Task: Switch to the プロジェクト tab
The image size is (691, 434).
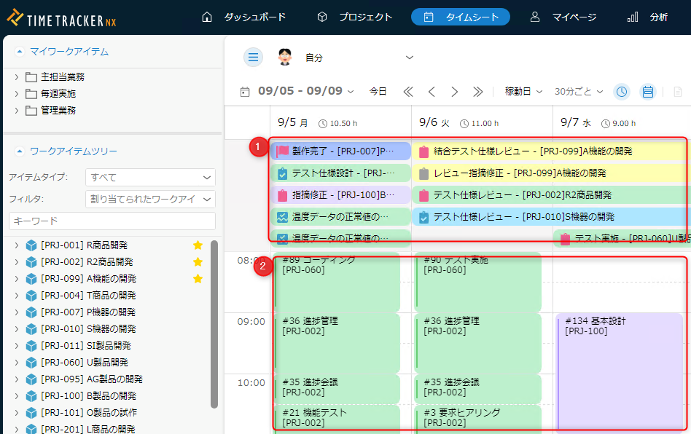Action: tap(354, 17)
